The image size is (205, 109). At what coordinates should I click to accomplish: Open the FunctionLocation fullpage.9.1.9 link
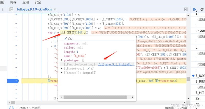116,64
